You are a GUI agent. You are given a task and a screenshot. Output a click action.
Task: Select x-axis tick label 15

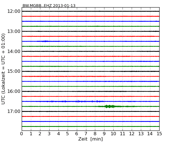coord(159,134)
